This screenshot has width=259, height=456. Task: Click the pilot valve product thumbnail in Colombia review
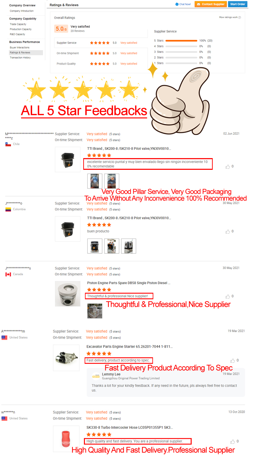pos(68,229)
